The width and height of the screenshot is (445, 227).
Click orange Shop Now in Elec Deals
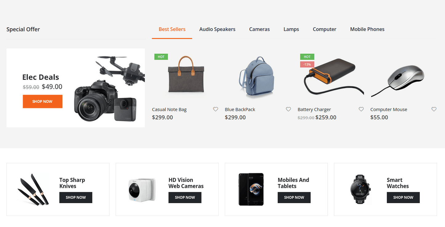click(x=42, y=101)
